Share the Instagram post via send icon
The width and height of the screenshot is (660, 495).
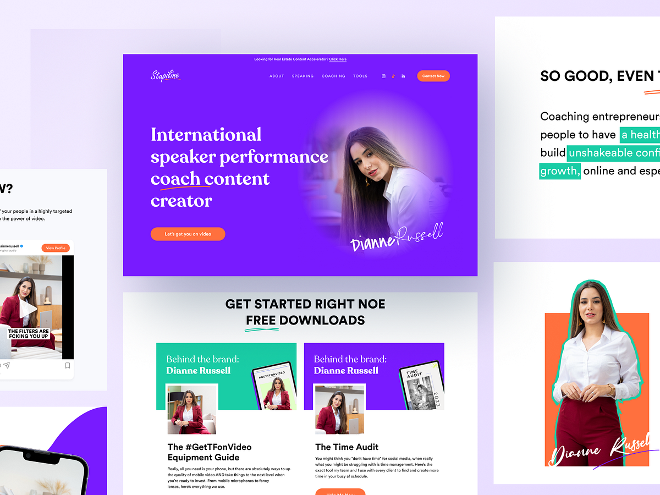6,365
